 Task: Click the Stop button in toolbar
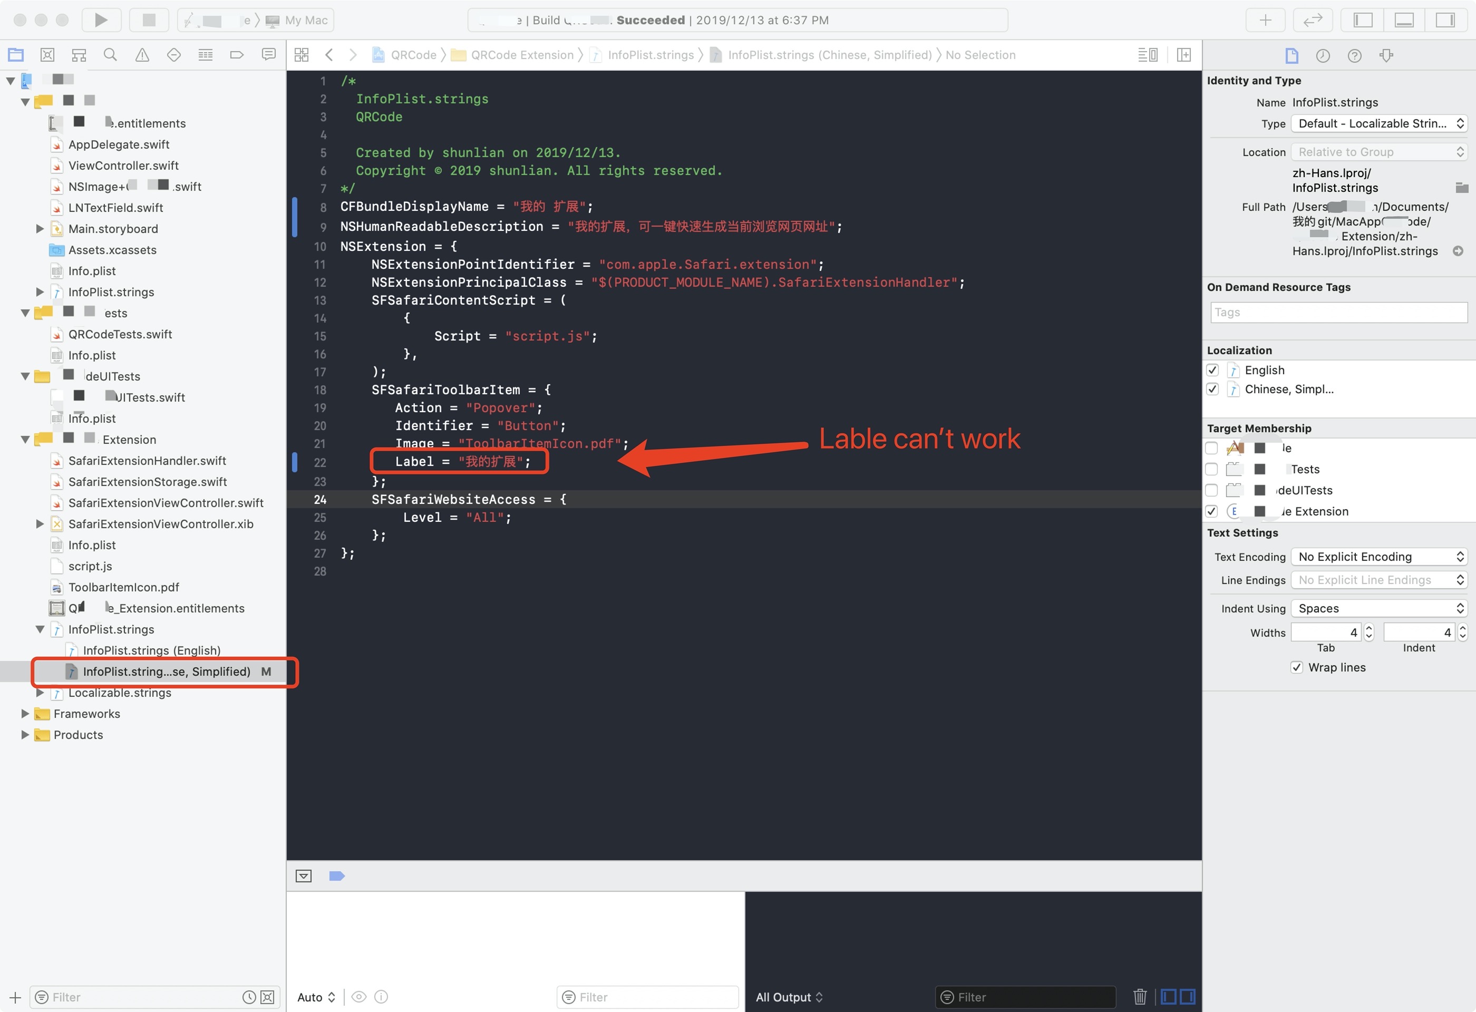point(149,20)
